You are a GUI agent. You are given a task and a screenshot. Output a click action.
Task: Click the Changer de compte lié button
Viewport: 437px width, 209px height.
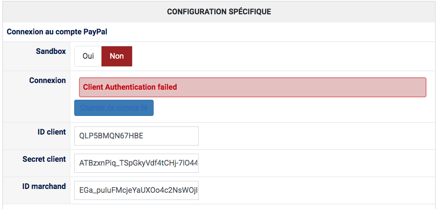[x=114, y=108]
